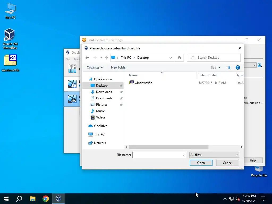
Task: Change view layout icon
Action: [x=214, y=67]
